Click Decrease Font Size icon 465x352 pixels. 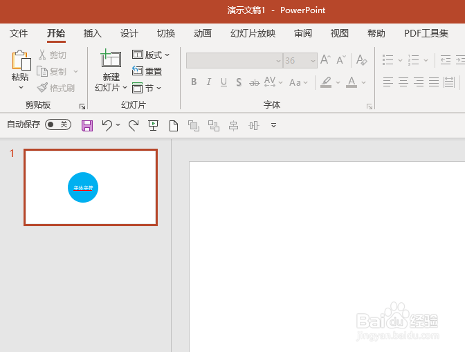point(341,60)
